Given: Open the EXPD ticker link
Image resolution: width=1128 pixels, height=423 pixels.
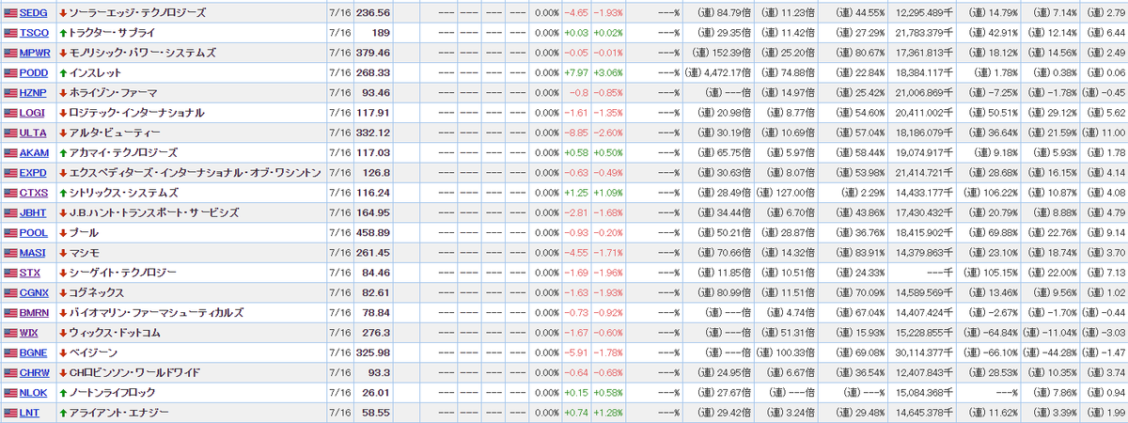Looking at the screenshot, I should tap(34, 173).
